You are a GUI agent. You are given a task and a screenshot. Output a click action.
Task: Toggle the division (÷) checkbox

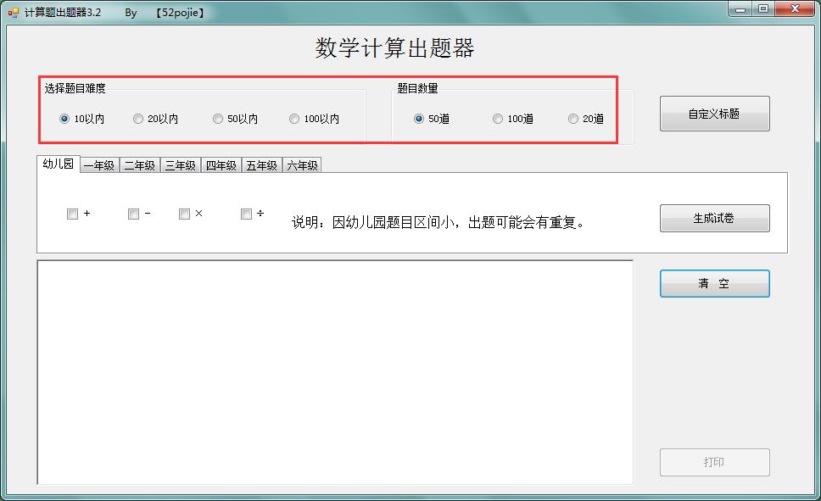point(246,214)
